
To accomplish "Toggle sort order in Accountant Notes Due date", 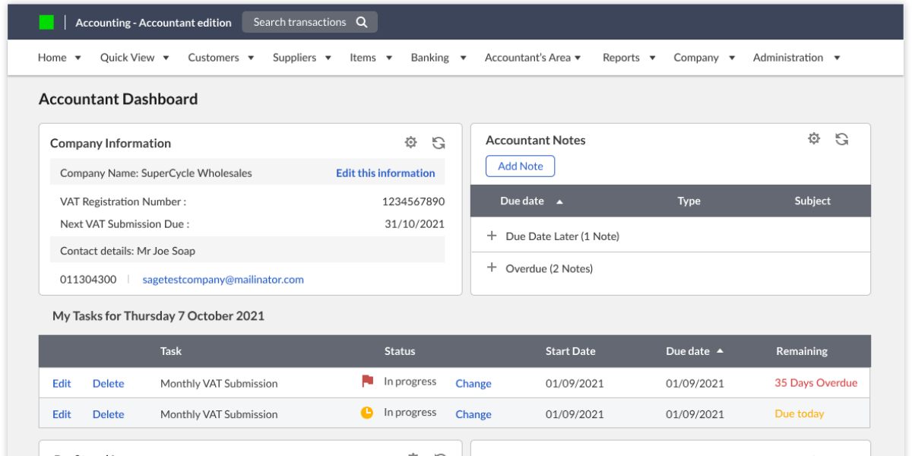I will point(560,201).
